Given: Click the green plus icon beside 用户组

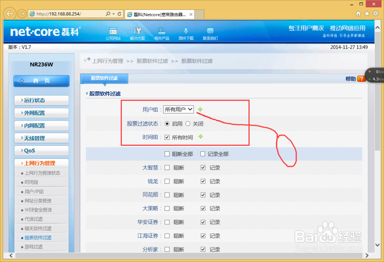Looking at the screenshot, I should 200,109.
